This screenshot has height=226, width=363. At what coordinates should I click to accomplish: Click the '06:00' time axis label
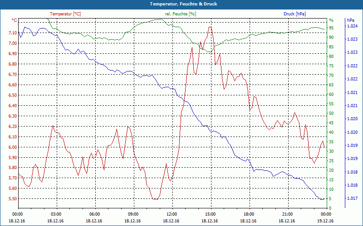coord(94,214)
